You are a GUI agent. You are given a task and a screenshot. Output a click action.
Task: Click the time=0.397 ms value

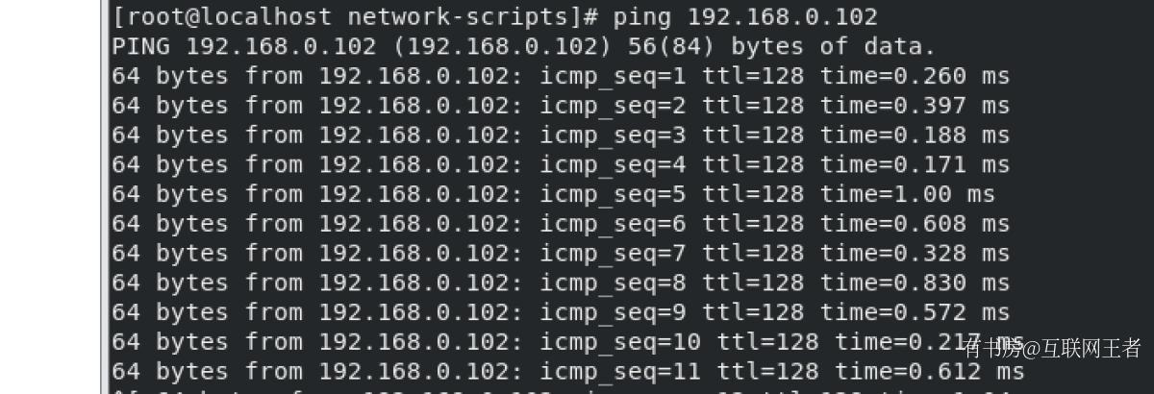pos(915,106)
